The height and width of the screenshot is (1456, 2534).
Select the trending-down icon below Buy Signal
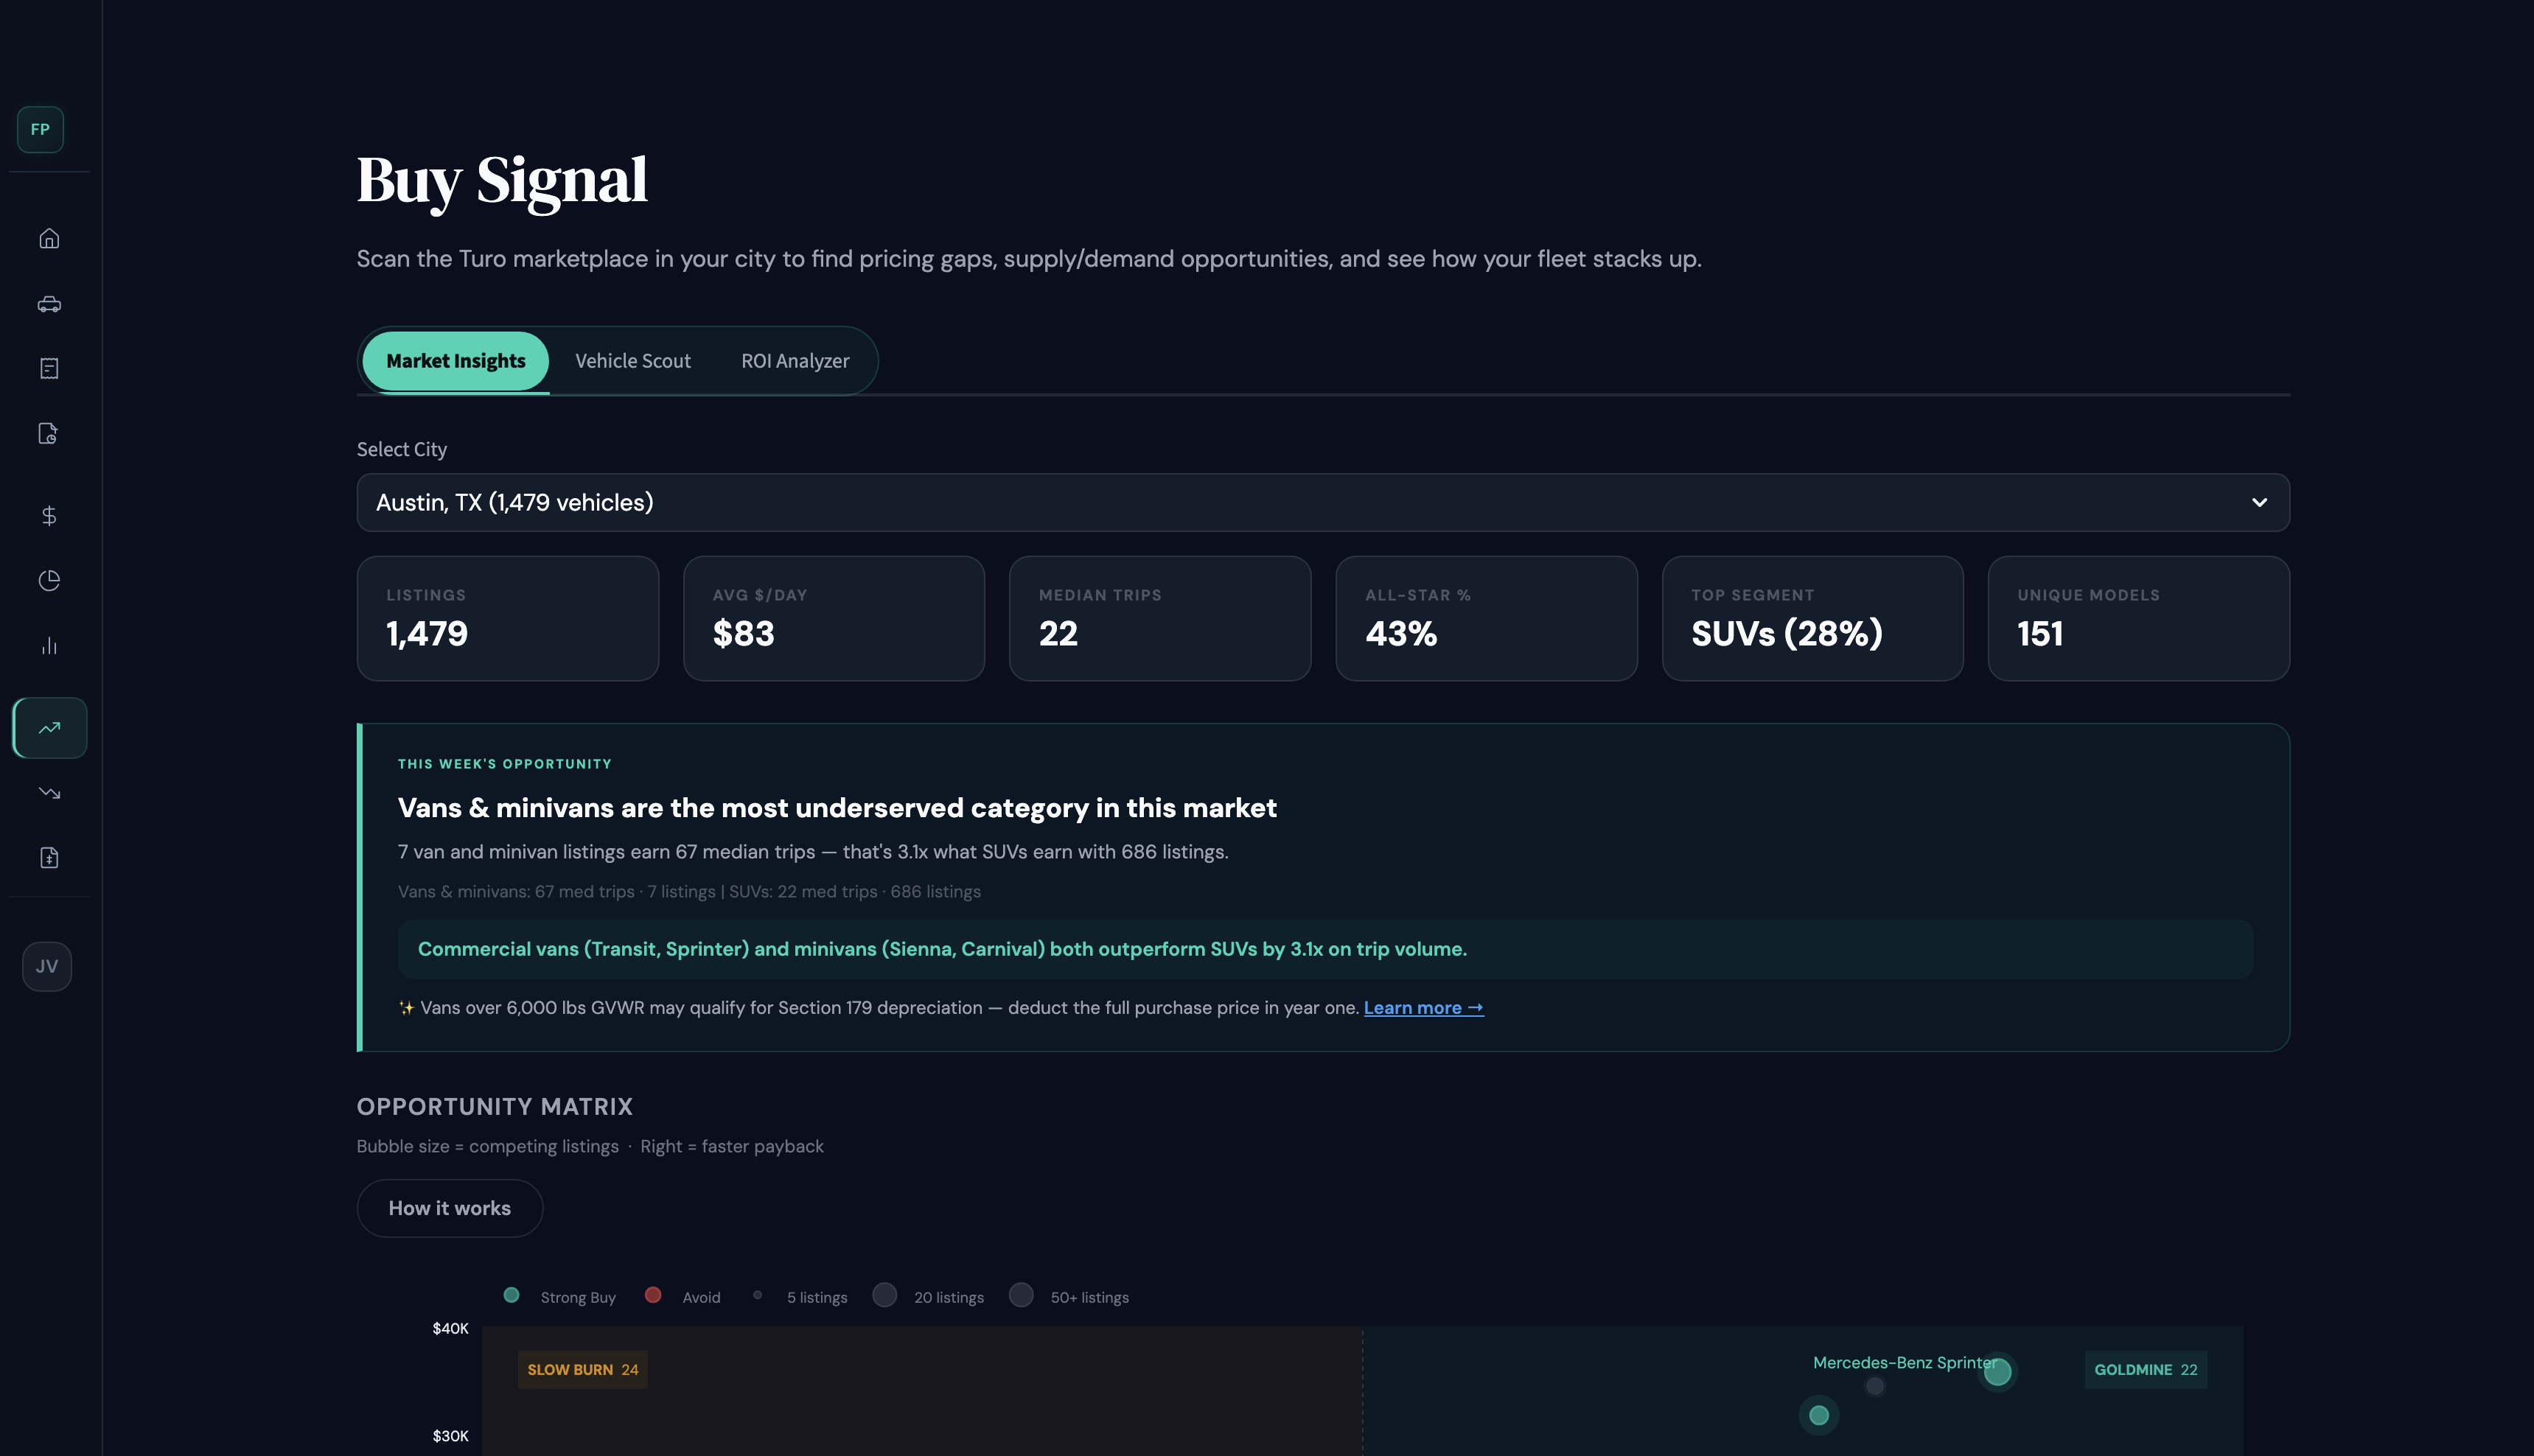tap(48, 792)
